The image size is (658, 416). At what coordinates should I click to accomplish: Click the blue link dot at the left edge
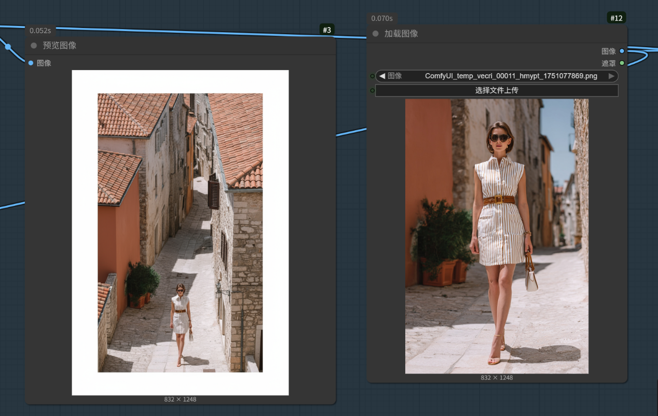coord(8,47)
